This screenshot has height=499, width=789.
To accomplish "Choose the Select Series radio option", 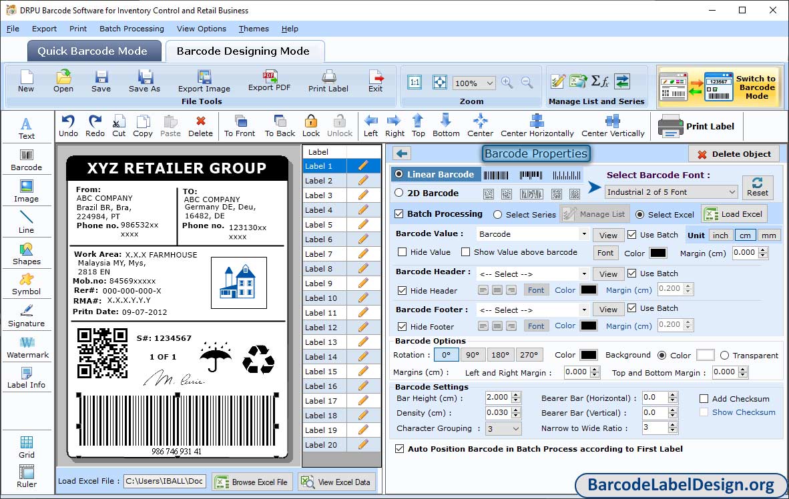I will [498, 215].
